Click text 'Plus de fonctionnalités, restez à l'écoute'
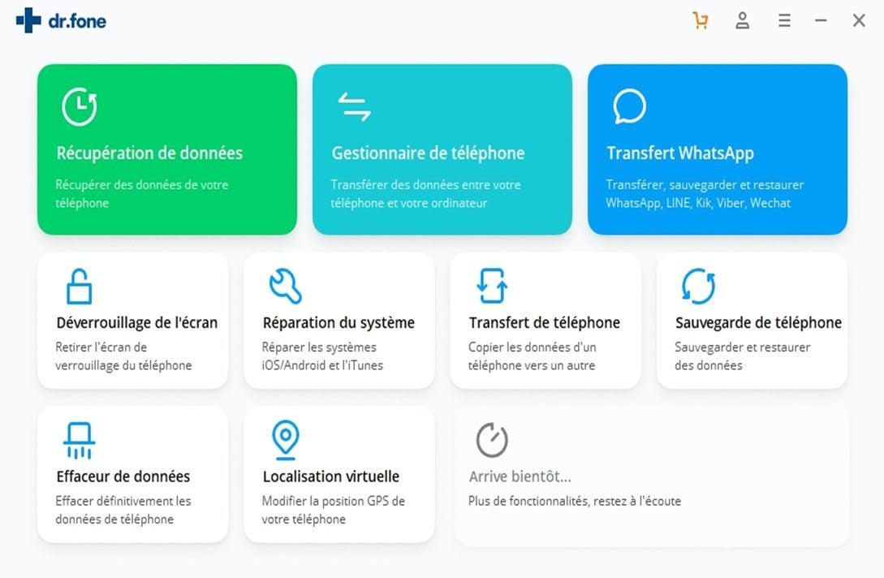The image size is (884, 578). (575, 501)
